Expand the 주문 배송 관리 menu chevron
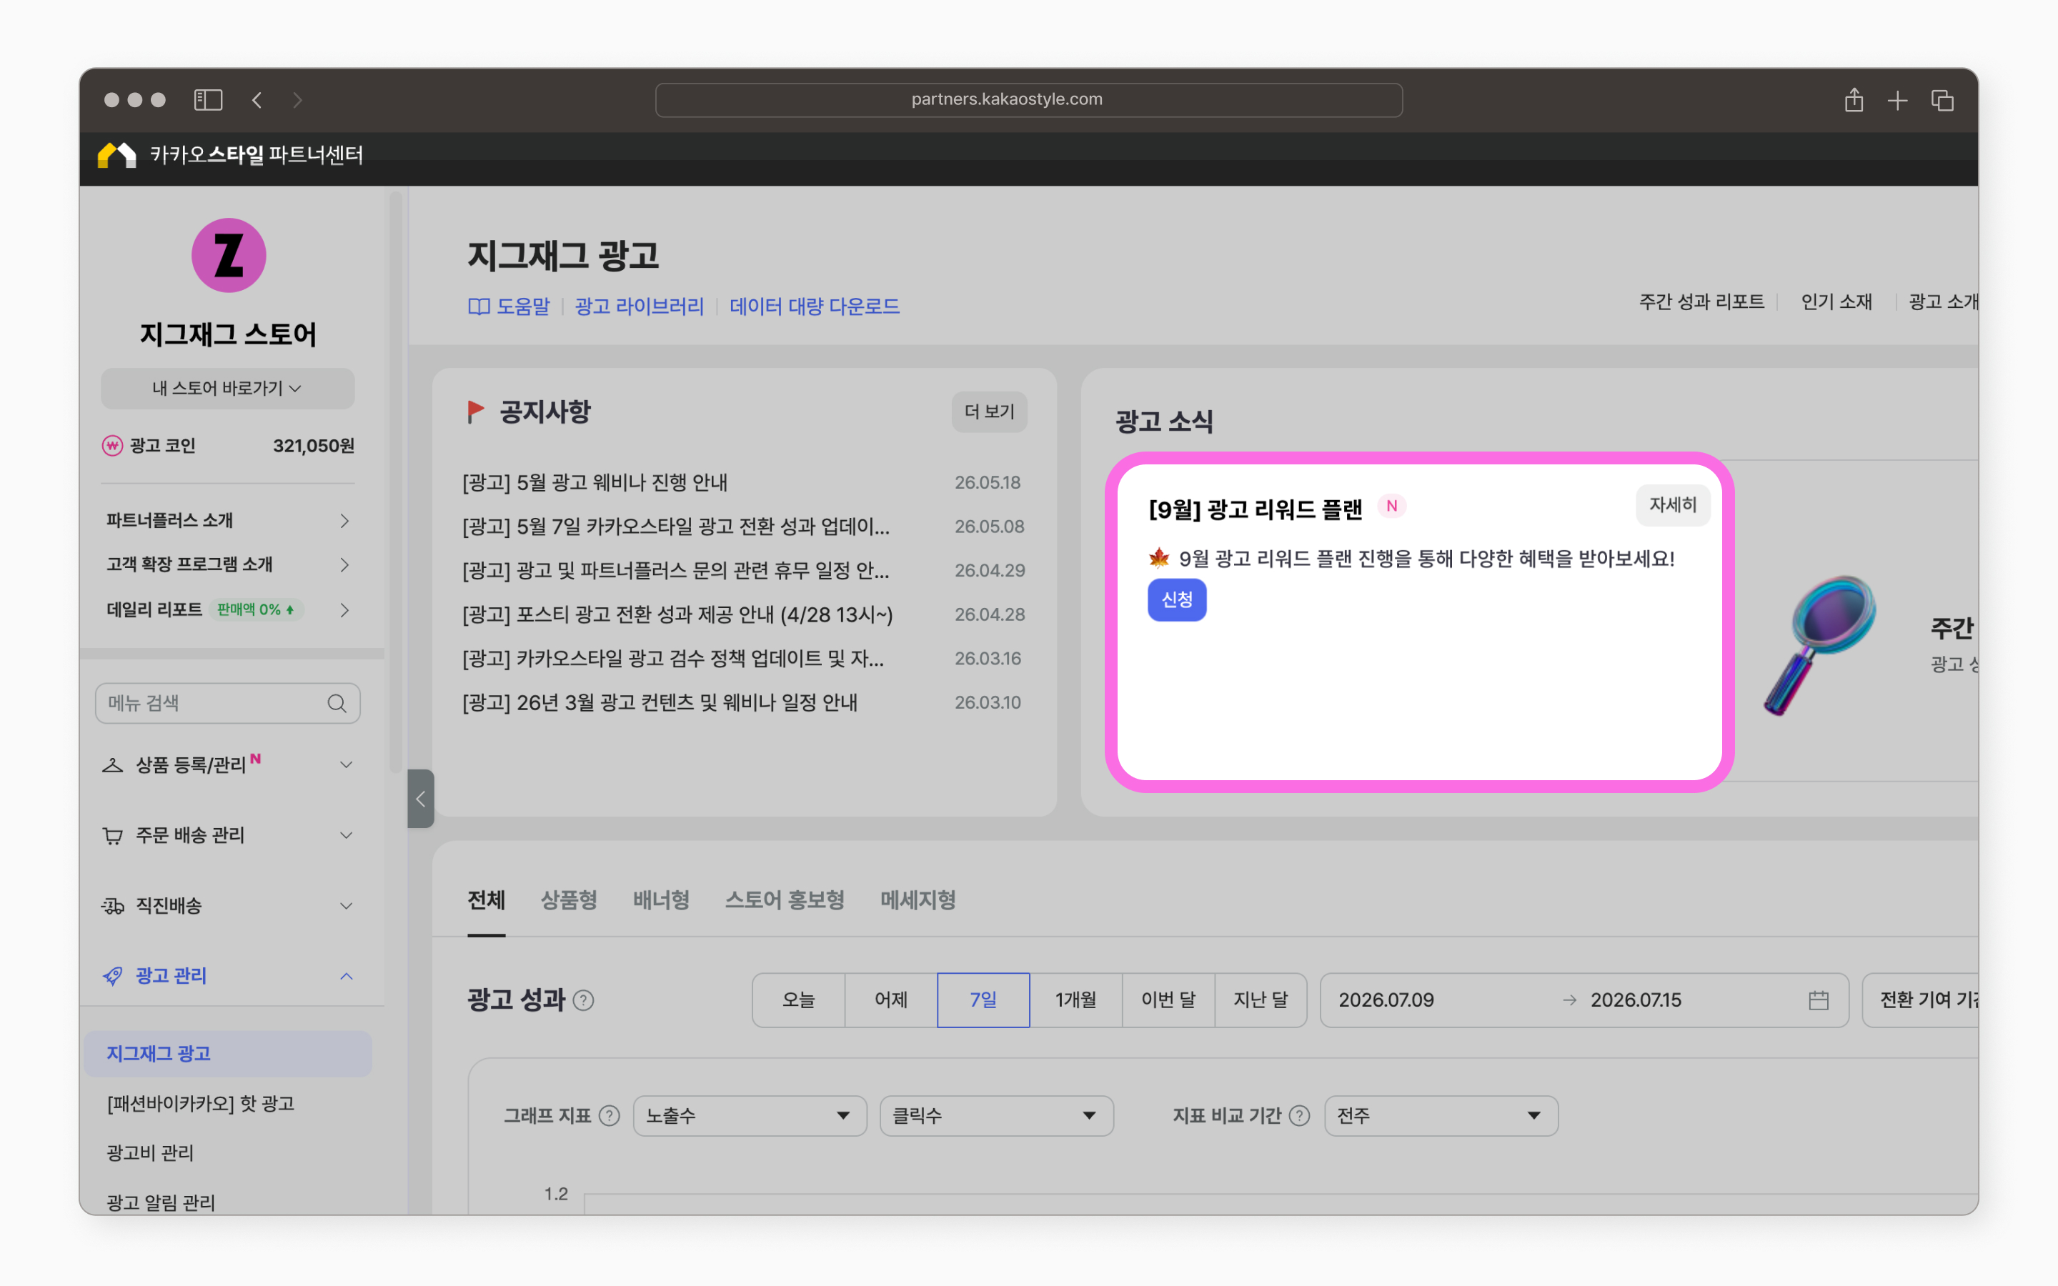Viewport: 2058px width, 1286px height. pyautogui.click(x=346, y=835)
